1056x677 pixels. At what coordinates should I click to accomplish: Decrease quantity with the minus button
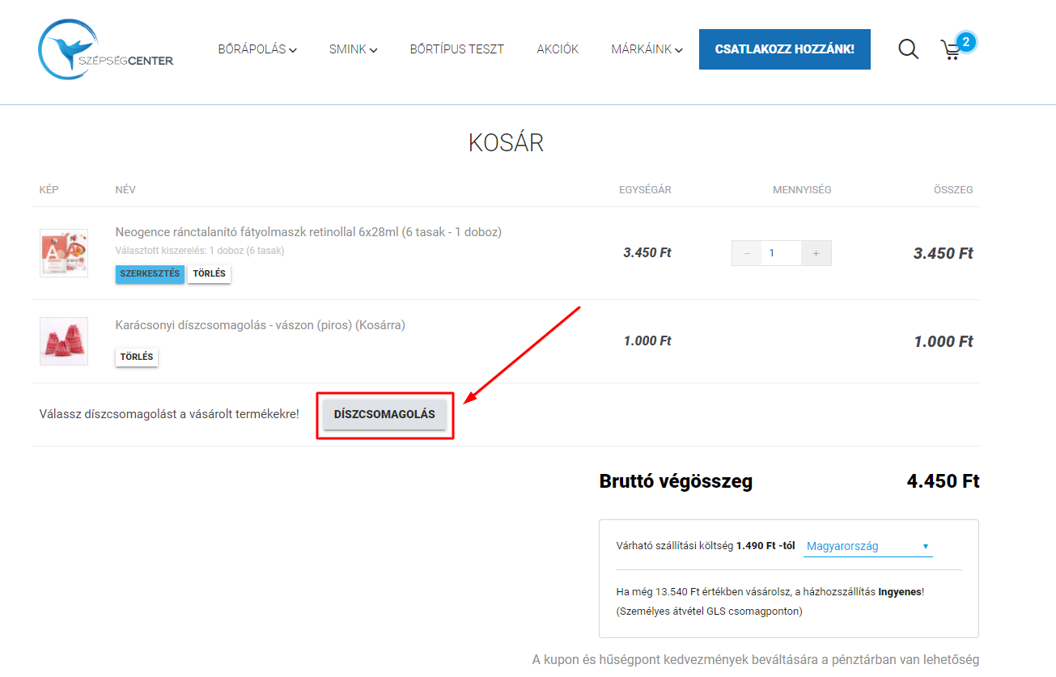pyautogui.click(x=746, y=253)
